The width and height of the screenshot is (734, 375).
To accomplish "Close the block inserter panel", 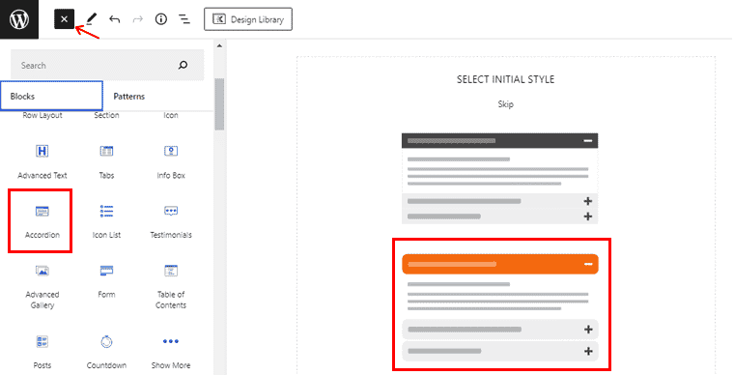I will pyautogui.click(x=64, y=19).
